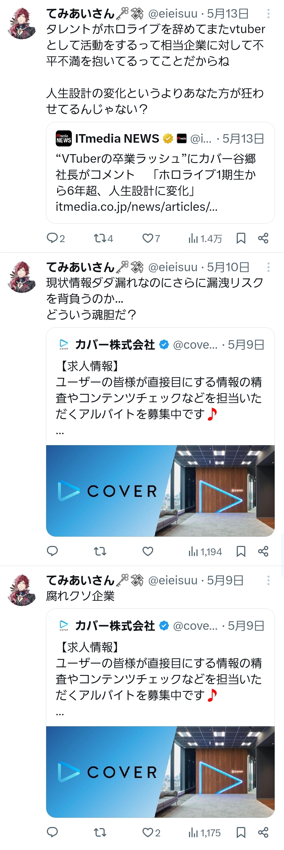The height and width of the screenshot is (850, 284).
Task: Bookmark the May 9 tweet with 1,175 views
Action: (241, 832)
